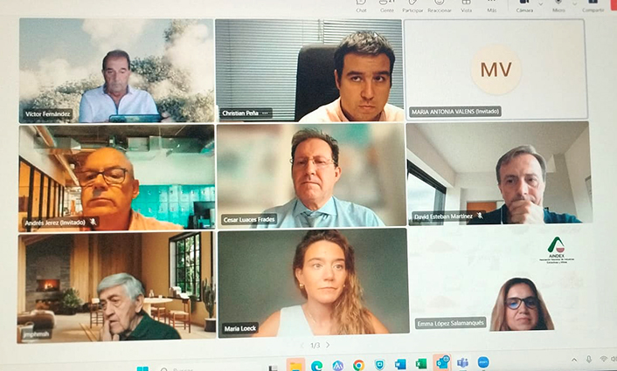Open Zoom from the taskbar
The image size is (617, 371).
[x=483, y=362]
